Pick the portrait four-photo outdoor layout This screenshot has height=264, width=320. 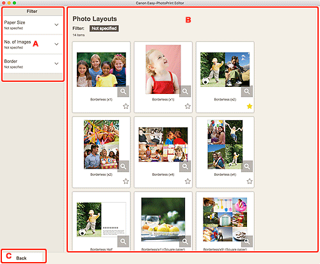(x=225, y=144)
